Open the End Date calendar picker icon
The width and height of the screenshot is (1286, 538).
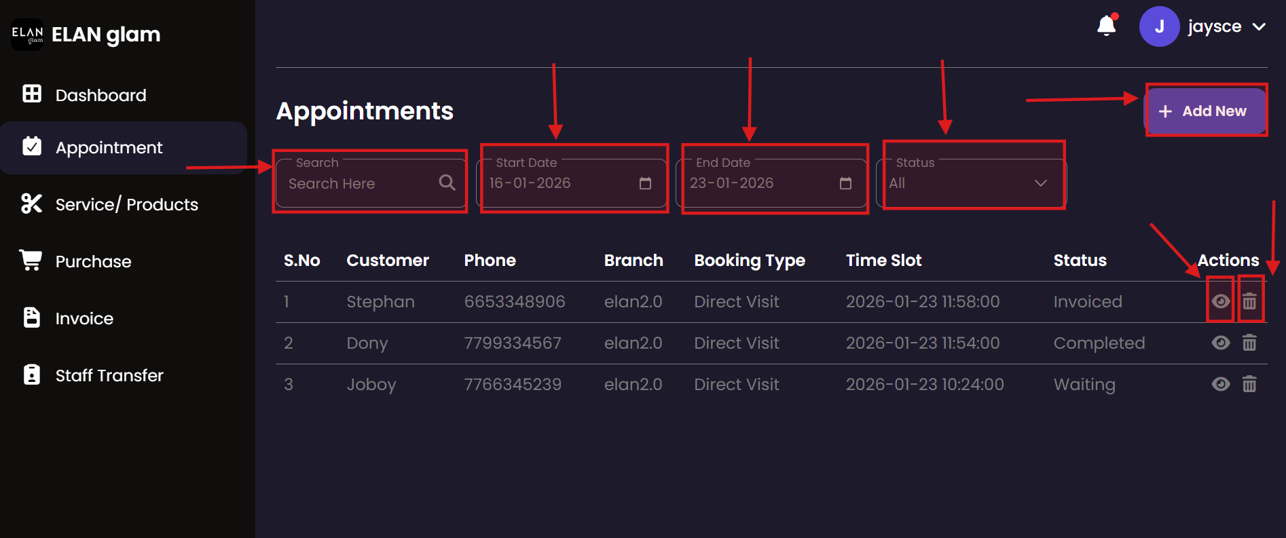tap(845, 183)
